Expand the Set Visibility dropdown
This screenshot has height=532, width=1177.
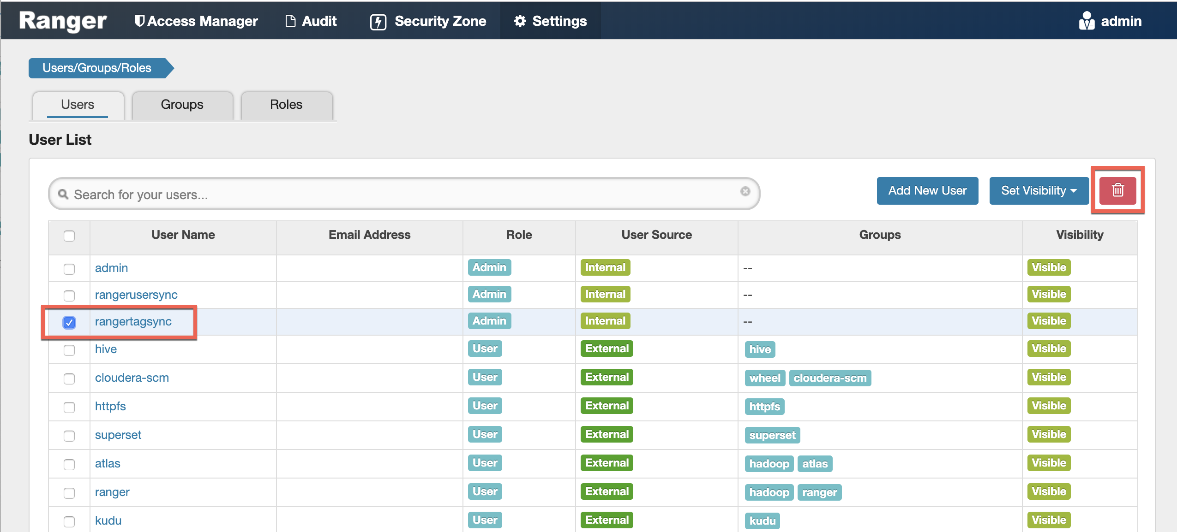[1039, 190]
